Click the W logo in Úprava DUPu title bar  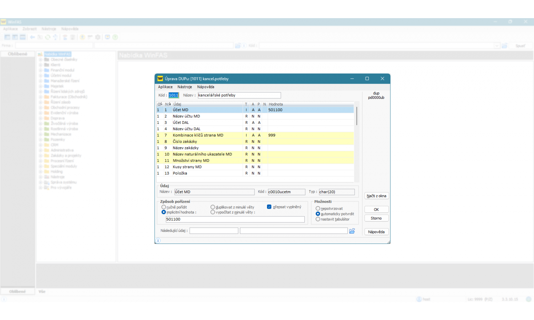coord(160,79)
